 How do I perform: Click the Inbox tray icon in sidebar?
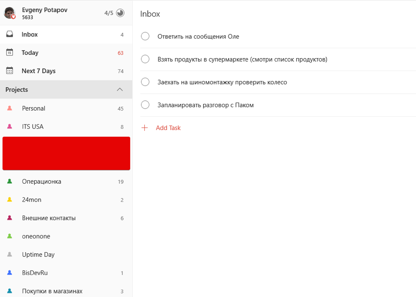click(9, 34)
